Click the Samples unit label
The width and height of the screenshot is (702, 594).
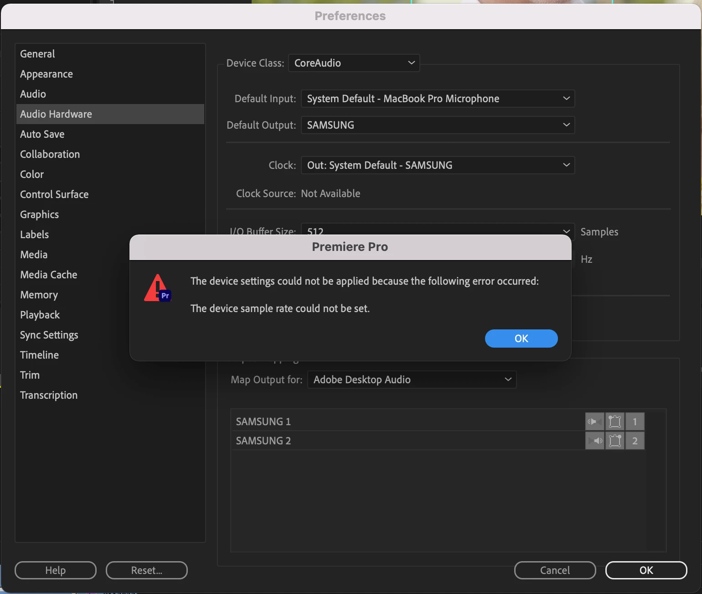pyautogui.click(x=599, y=232)
